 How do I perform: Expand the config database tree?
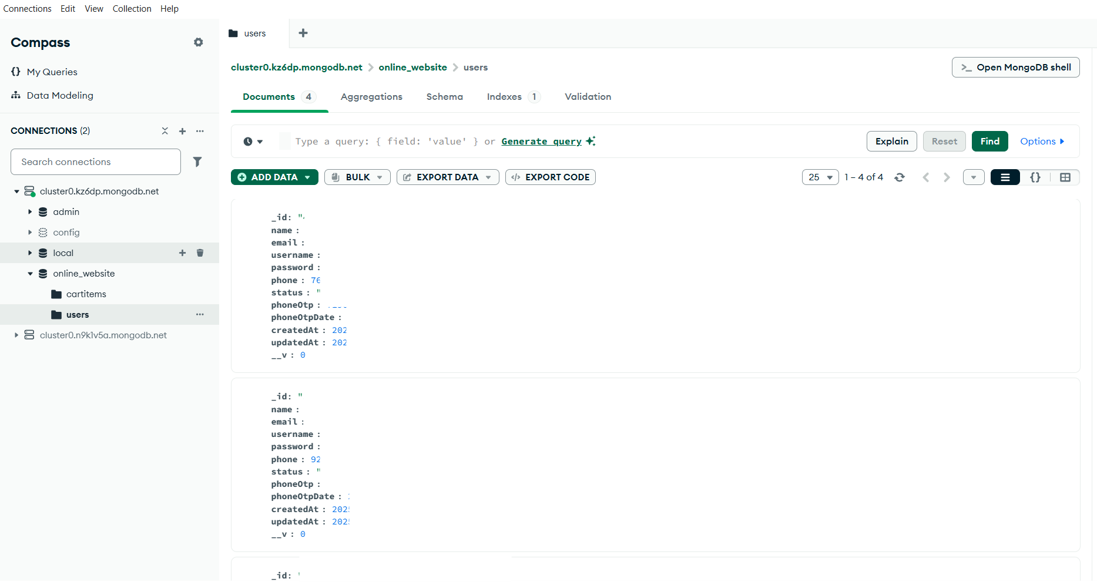click(x=30, y=232)
